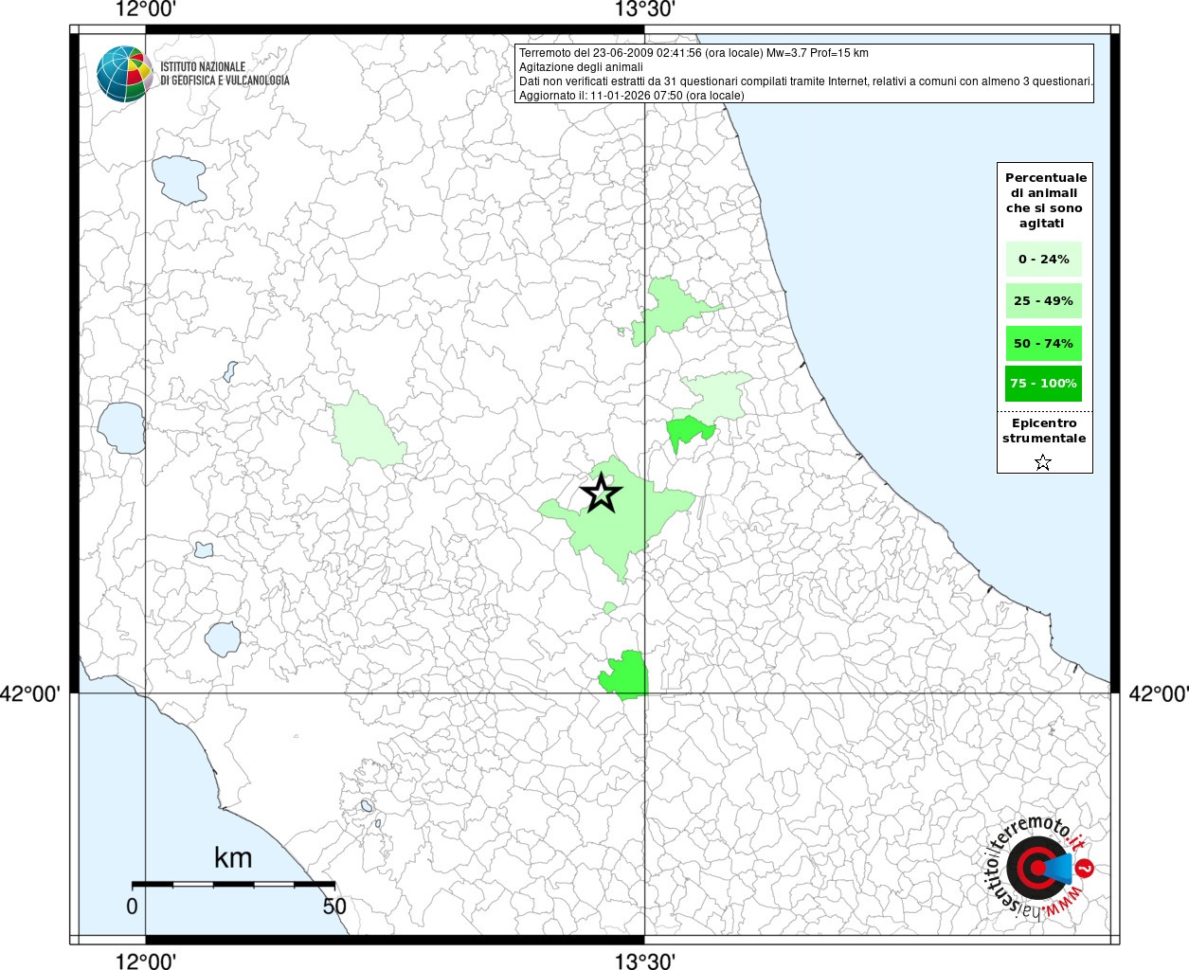Click the 'Epicentro strumentale' legend label
Viewport: 1189px width, 970px height.
1044,431
